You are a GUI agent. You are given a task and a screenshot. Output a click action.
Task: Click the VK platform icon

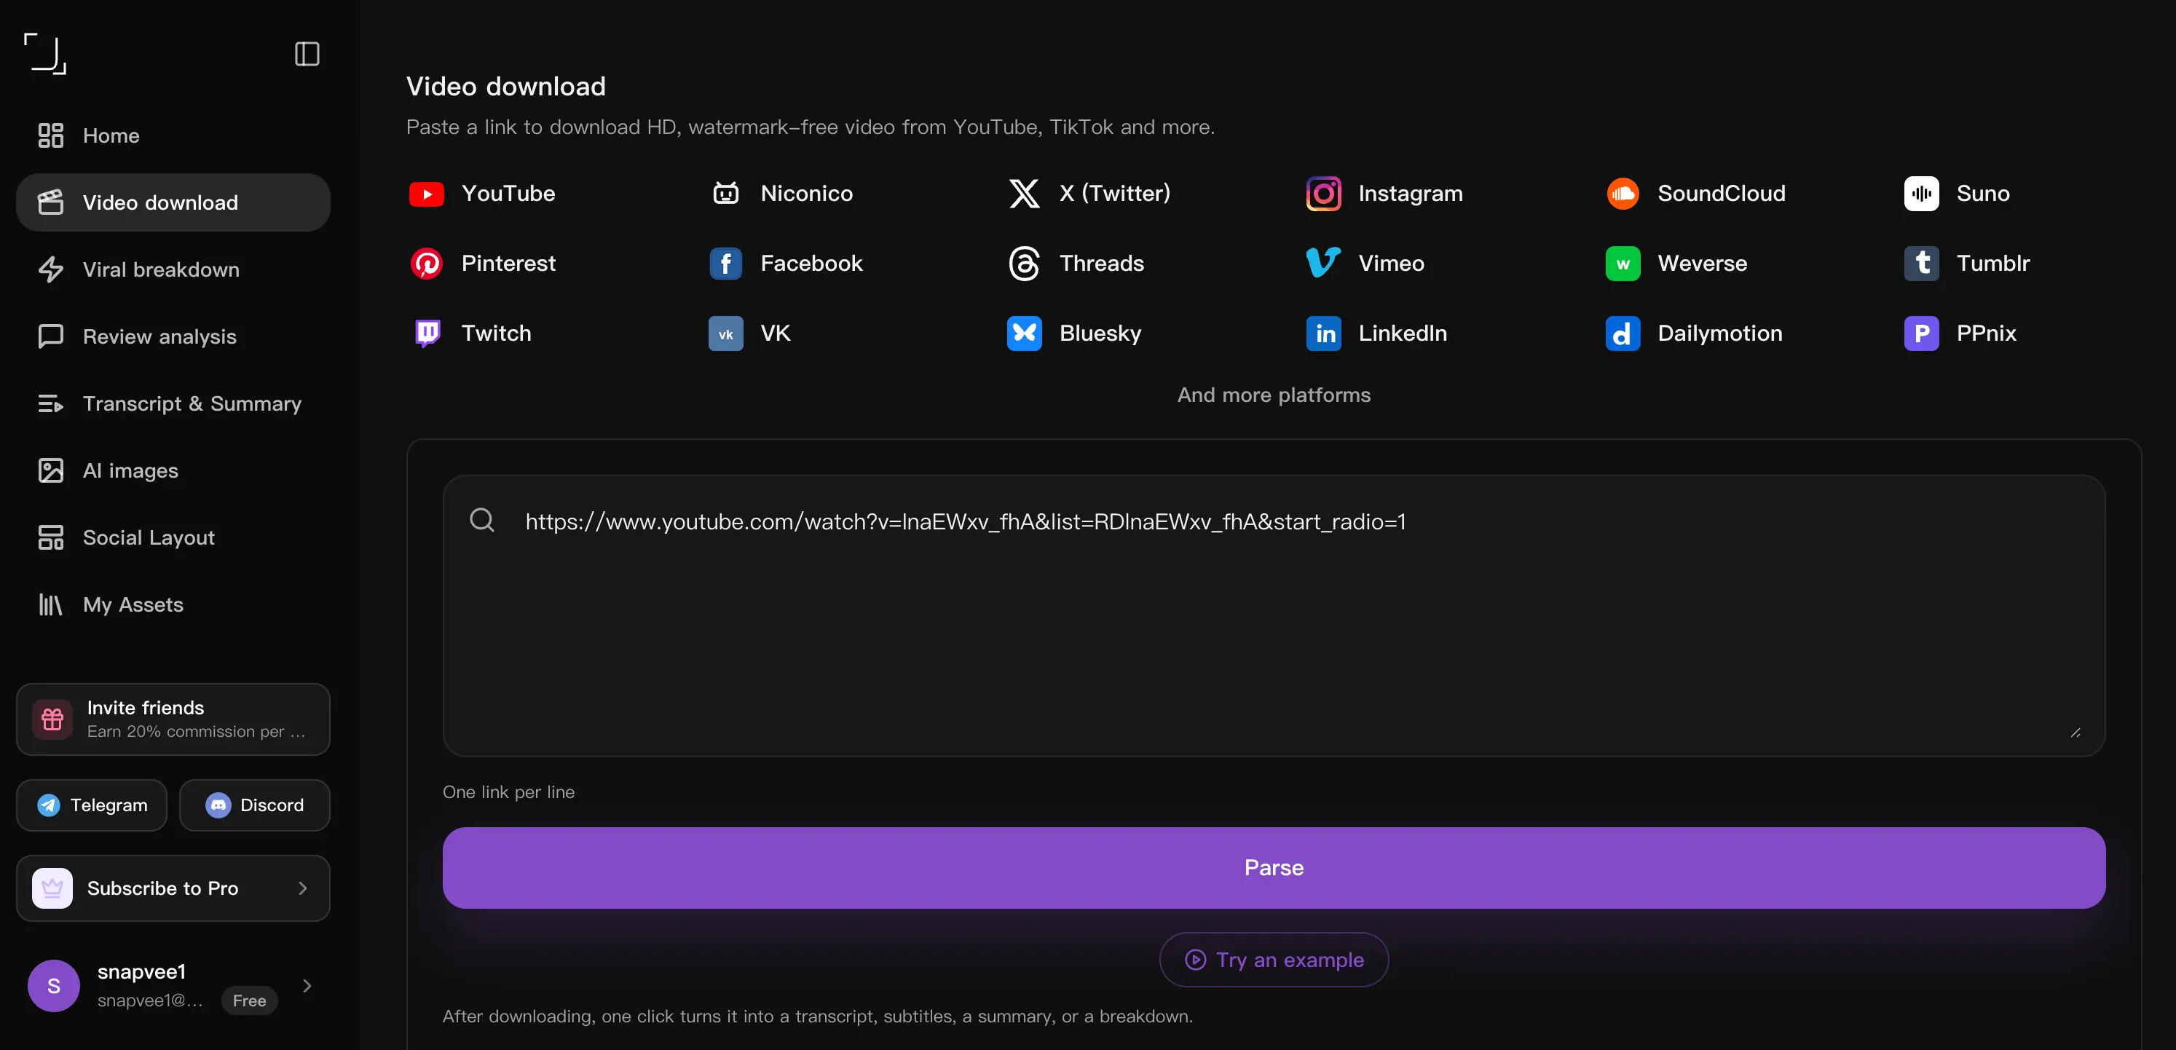pyautogui.click(x=725, y=333)
